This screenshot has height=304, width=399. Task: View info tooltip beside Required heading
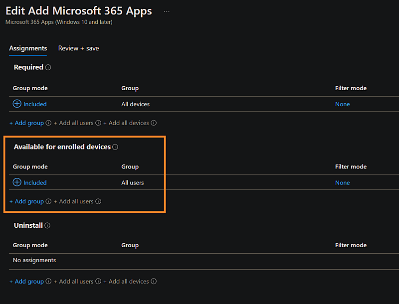48,67
